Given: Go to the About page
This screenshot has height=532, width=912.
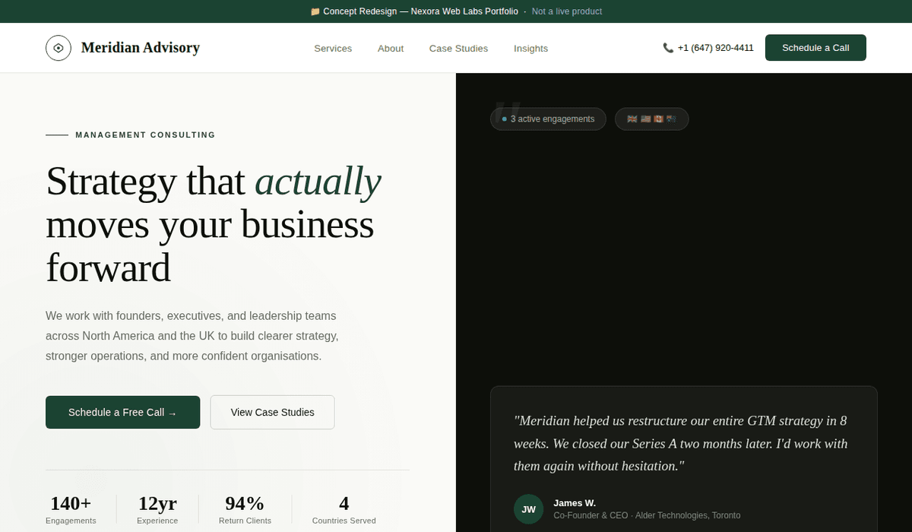Looking at the screenshot, I should 391,49.
